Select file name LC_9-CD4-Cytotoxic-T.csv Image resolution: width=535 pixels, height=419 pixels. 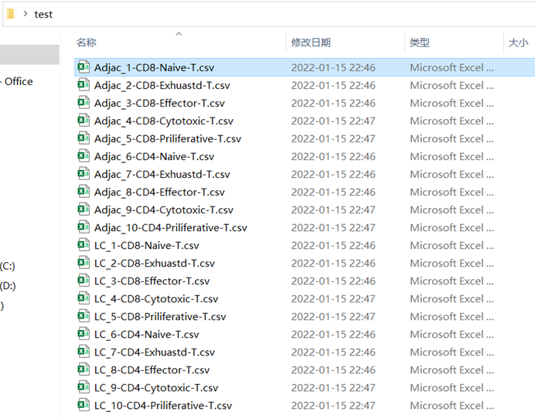[x=156, y=387]
